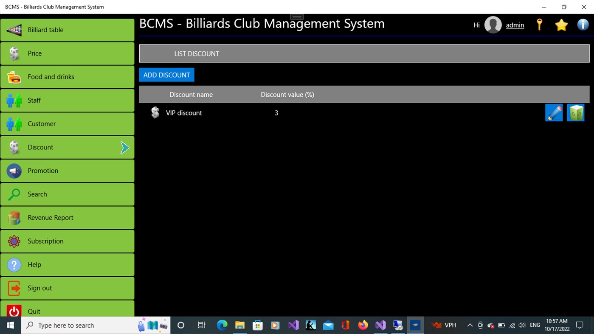Screen dimensions: 594x334
Task: Open the edit pencil icon for VIP discount
Action: (554, 112)
